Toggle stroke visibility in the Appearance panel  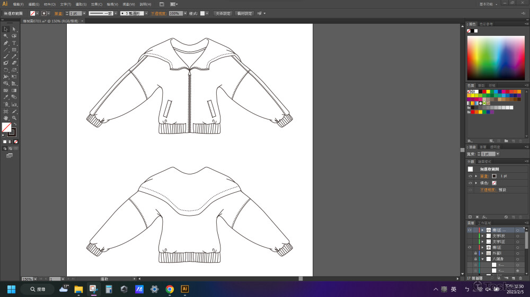pos(470,176)
